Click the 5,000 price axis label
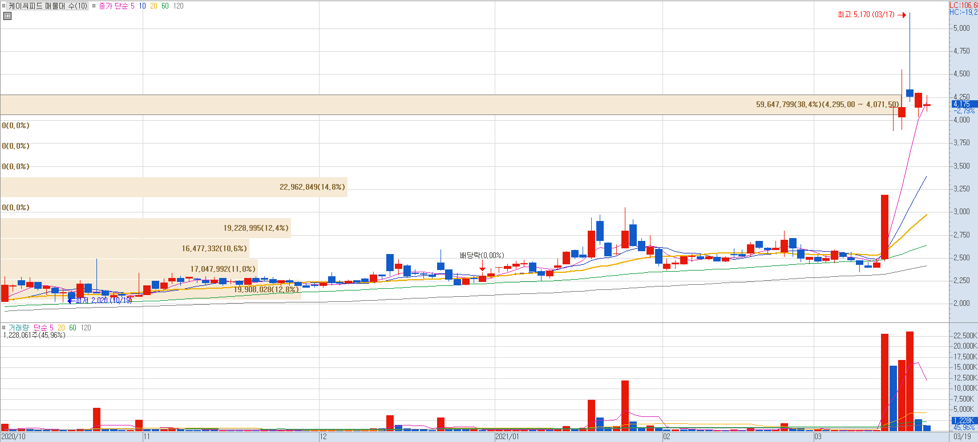The width and height of the screenshot is (978, 442). click(x=961, y=28)
